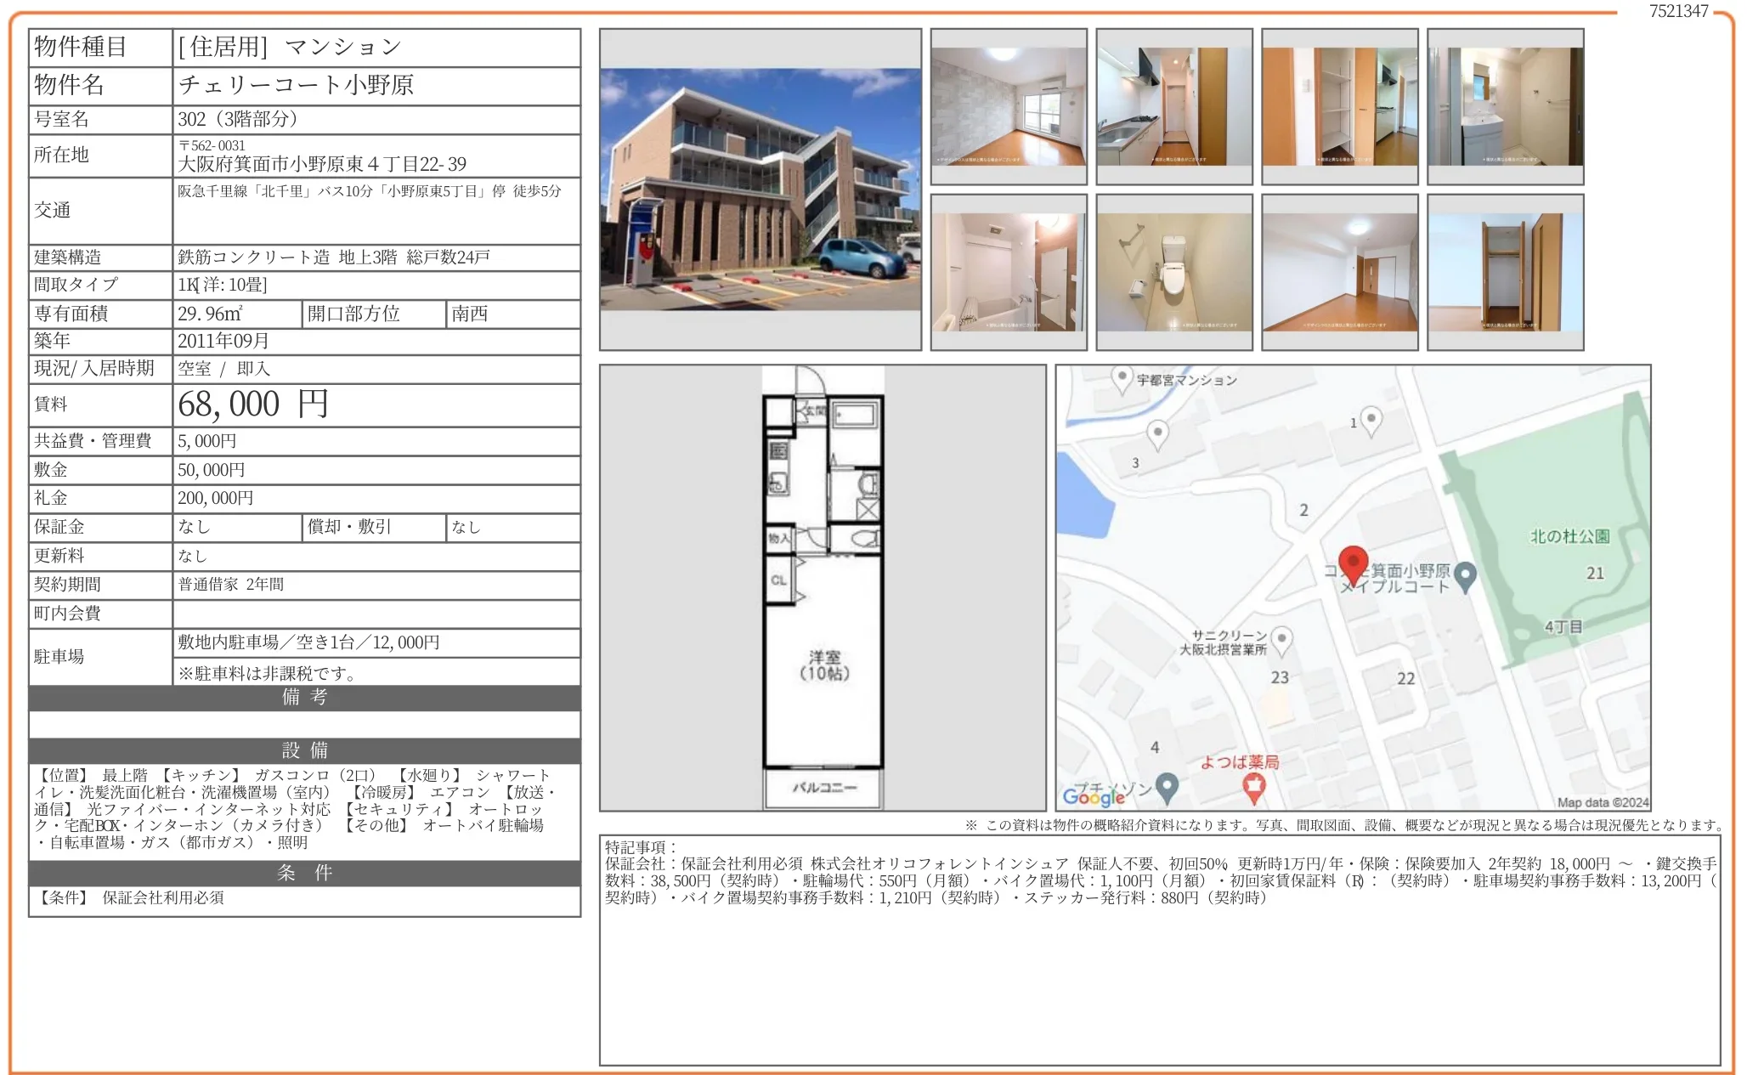
Task: Open the kitchen corridor photo thumbnail
Action: tap(1173, 107)
